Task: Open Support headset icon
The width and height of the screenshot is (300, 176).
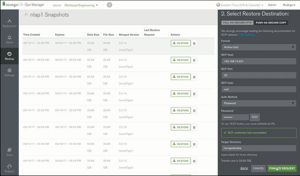Action: 9,168
